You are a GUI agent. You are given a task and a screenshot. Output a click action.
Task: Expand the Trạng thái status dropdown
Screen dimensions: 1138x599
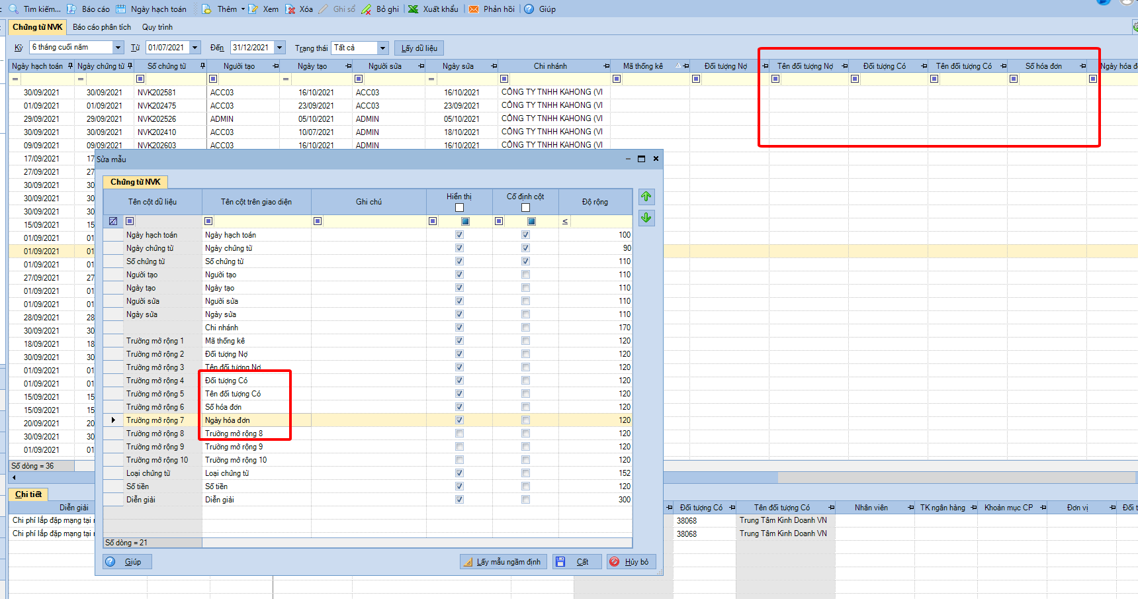(382, 48)
